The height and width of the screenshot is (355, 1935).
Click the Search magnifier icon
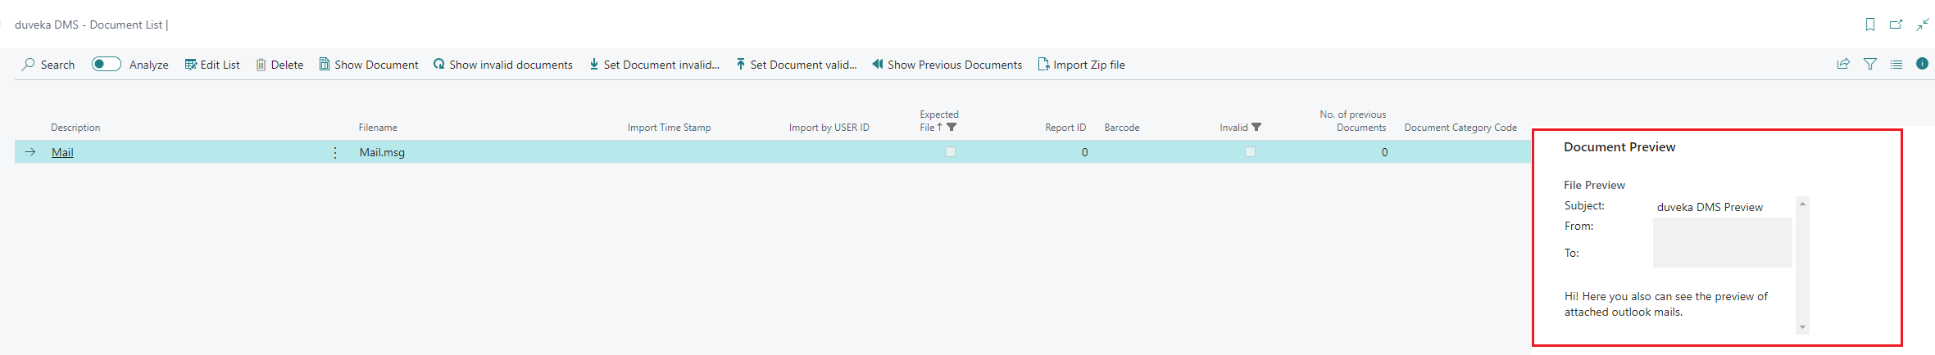(29, 64)
